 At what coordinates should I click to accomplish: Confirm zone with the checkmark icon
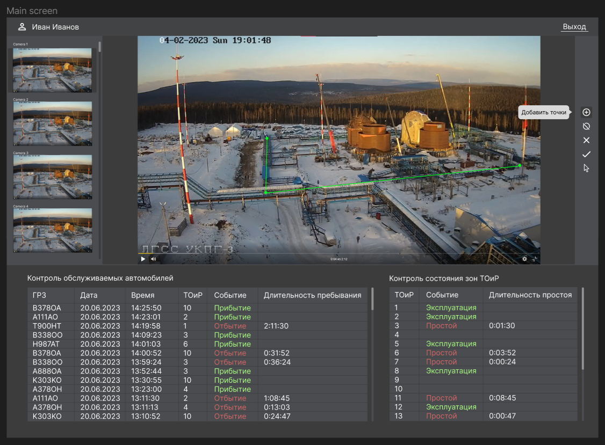586,154
